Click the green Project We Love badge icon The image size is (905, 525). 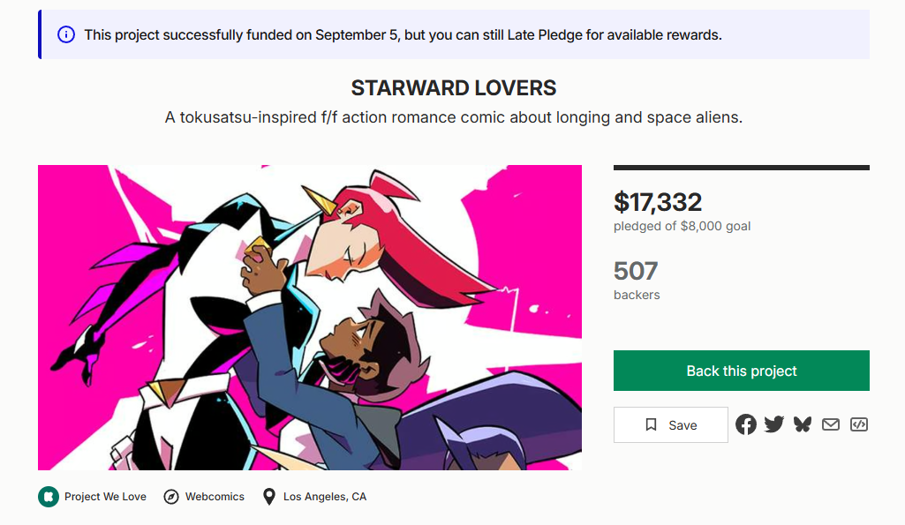48,497
